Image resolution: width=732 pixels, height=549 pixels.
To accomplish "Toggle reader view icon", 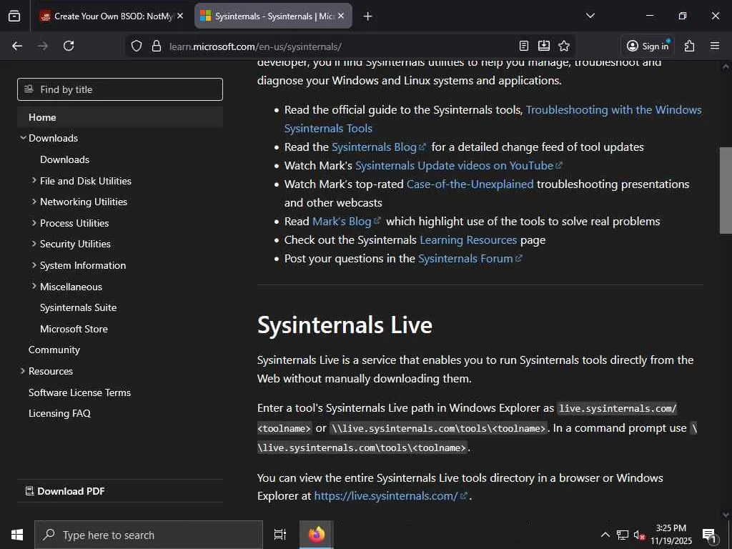I will click(524, 46).
